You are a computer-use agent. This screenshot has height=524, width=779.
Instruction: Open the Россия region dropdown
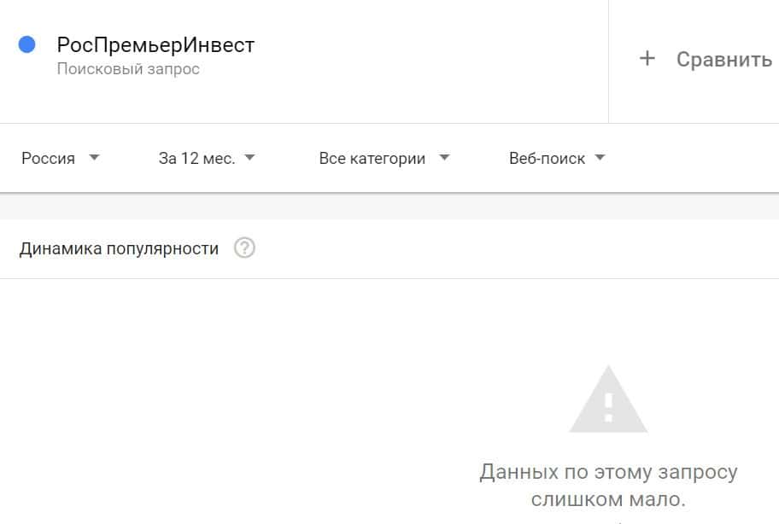[x=49, y=159]
